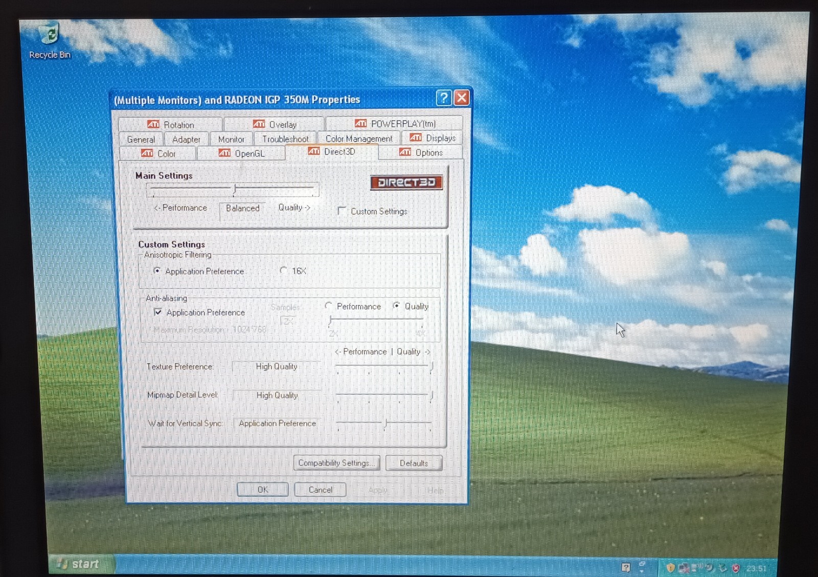Image resolution: width=818 pixels, height=577 pixels.
Task: Click the yellow shield update tray icon
Action: point(670,567)
